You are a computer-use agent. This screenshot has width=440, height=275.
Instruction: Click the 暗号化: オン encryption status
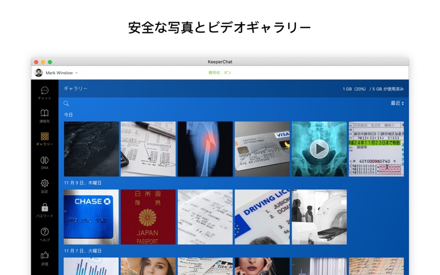tap(219, 73)
